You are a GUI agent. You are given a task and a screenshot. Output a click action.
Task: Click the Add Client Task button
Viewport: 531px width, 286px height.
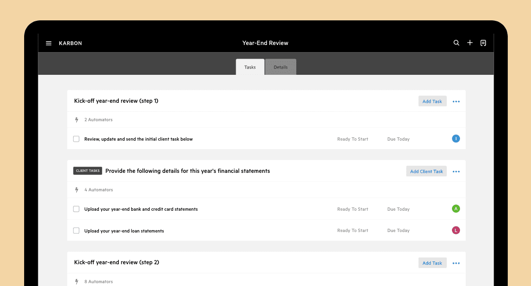coord(426,171)
